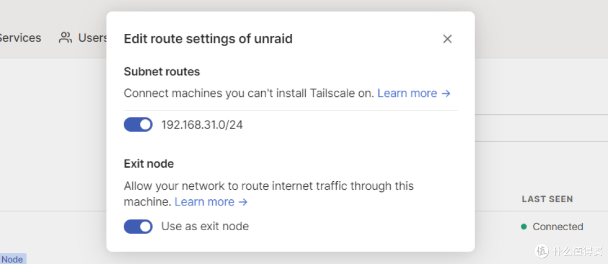Screen dimensions: 608x264
Task: Click the Allow your network description text
Action: coord(269,186)
